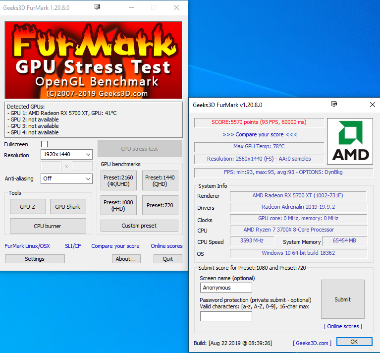This screenshot has height=353, width=380.
Task: Open [ Online scores ] link in results window
Action: click(343, 326)
